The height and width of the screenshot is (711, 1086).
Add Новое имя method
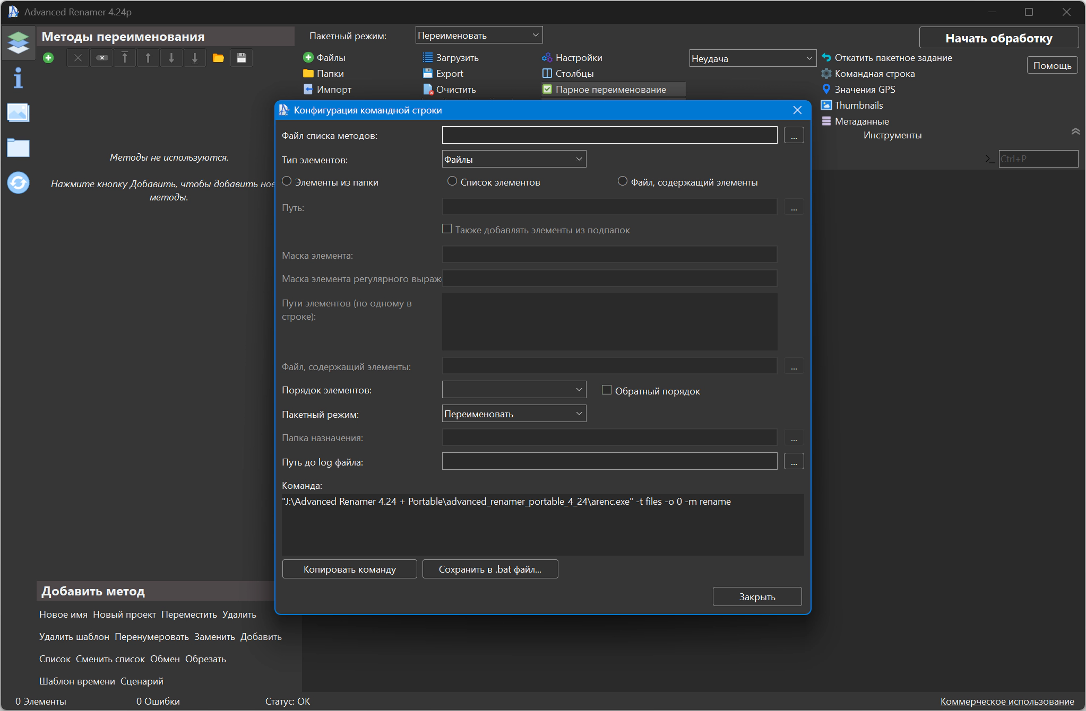point(63,614)
